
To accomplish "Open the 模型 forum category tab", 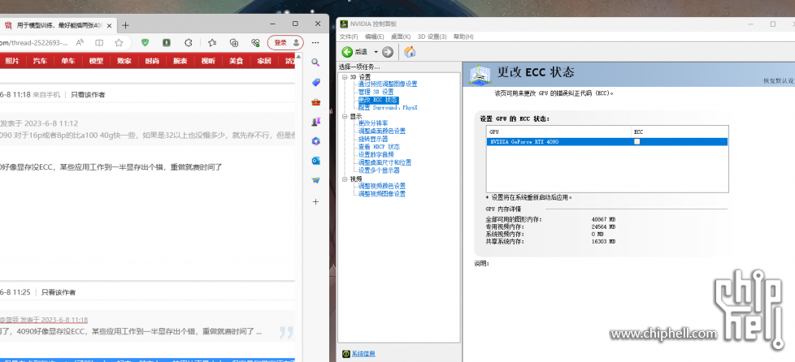I will click(x=96, y=61).
